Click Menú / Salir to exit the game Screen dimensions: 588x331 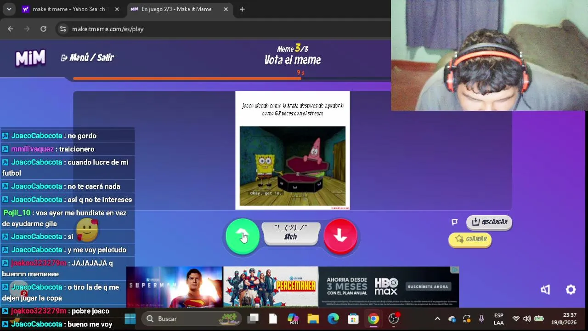87,57
